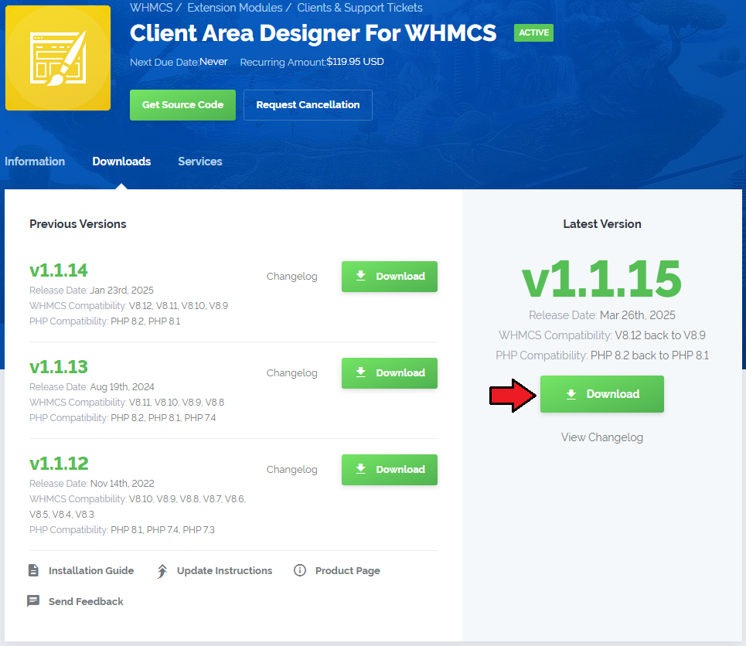Click the 'Previous Versions' heading

78,224
